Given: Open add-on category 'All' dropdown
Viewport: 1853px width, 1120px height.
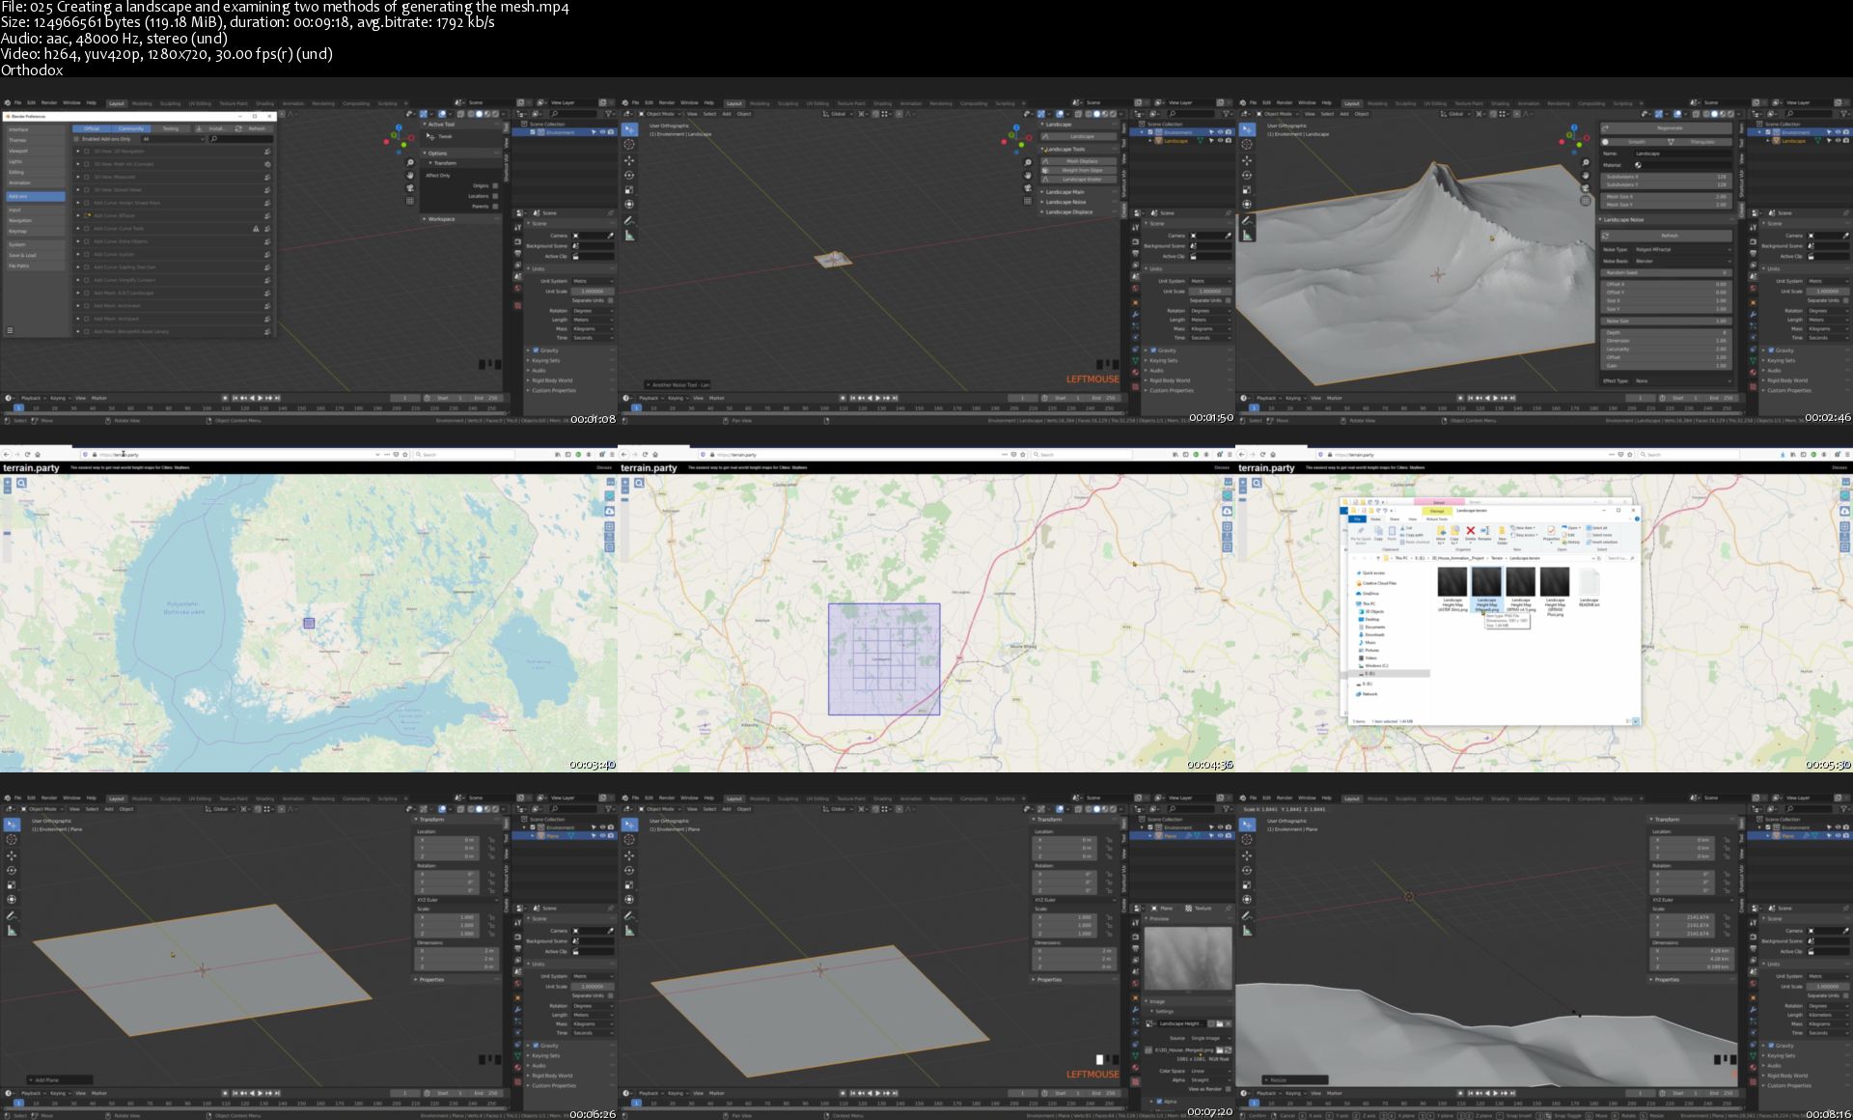Looking at the screenshot, I should (173, 139).
